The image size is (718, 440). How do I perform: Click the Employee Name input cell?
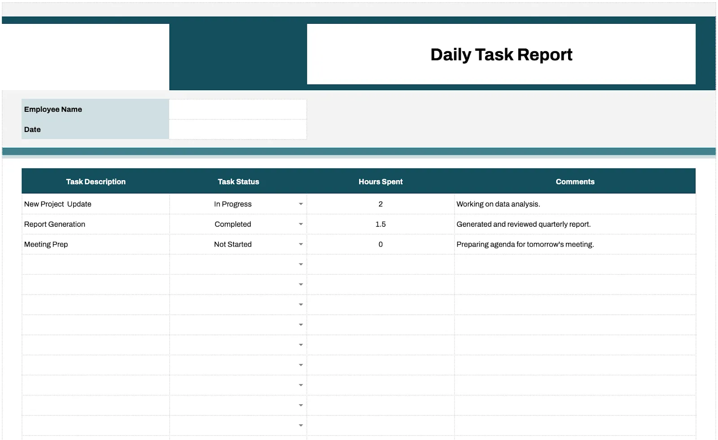tap(238, 109)
